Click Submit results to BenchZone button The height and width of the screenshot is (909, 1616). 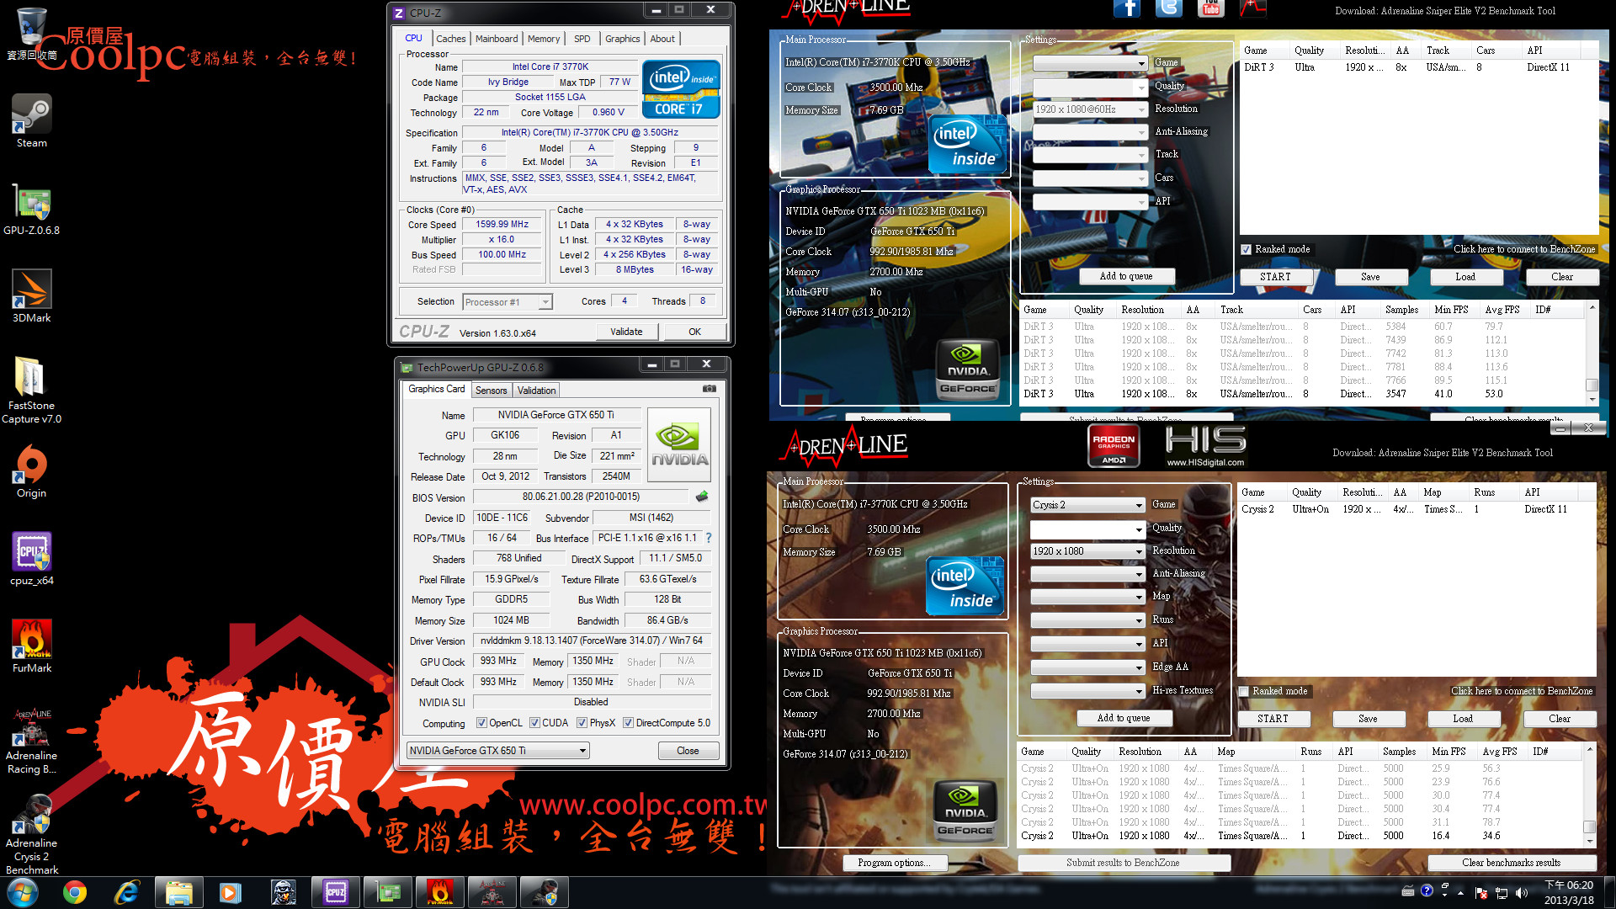1123,863
